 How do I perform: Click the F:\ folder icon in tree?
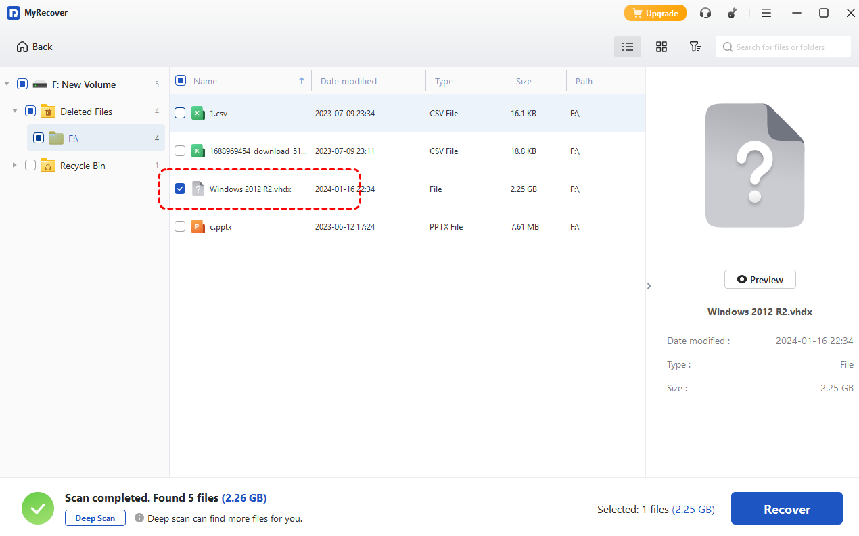tap(56, 139)
